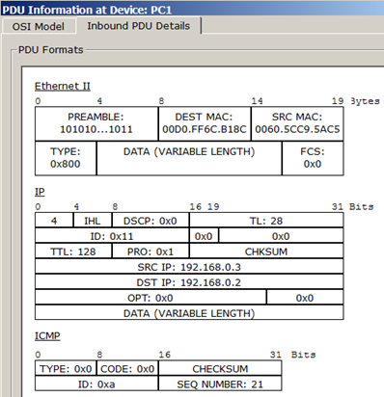The image size is (384, 397).
Task: Click the IP header title
Action: 40,192
